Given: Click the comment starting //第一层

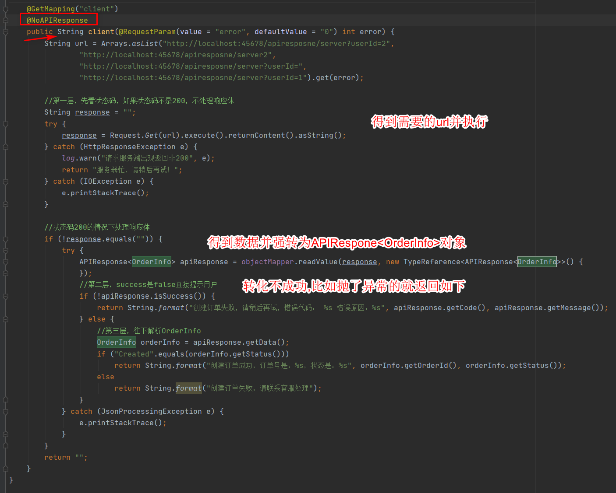Looking at the screenshot, I should click(139, 101).
